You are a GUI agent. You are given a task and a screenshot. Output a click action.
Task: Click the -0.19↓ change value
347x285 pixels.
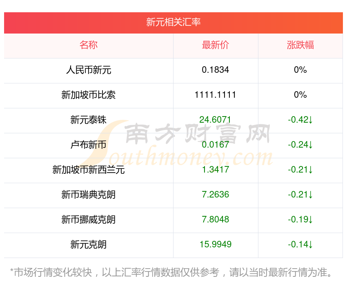tap(300, 220)
